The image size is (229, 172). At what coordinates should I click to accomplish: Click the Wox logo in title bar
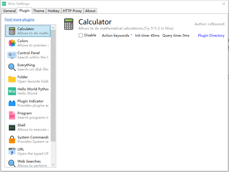(4, 4)
